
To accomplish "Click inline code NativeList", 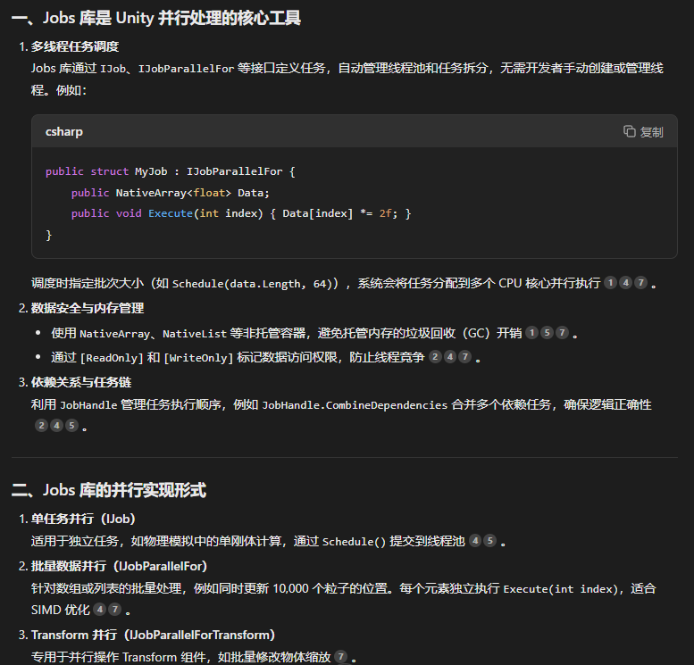I will [x=195, y=334].
